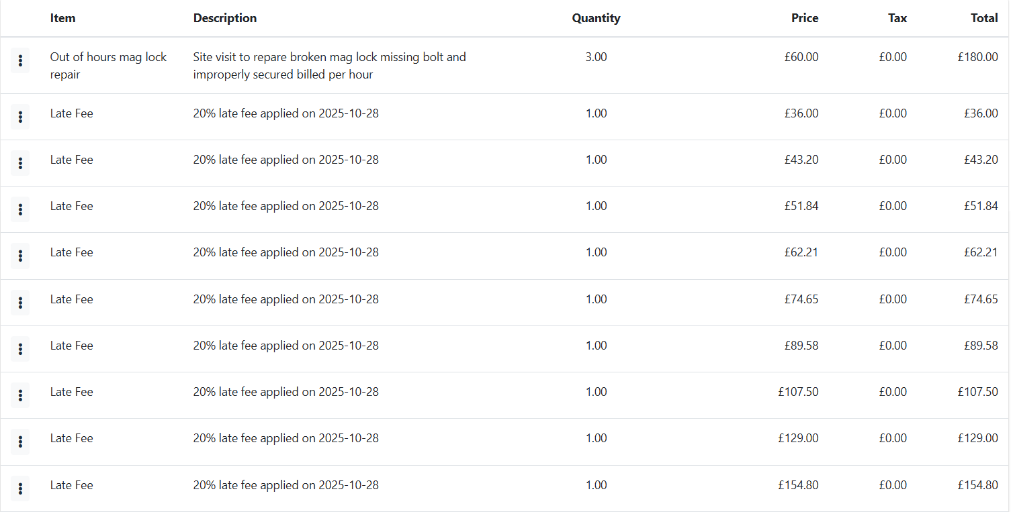Open row menu for the £129.00 late fee
1013x512 pixels.
pos(20,442)
